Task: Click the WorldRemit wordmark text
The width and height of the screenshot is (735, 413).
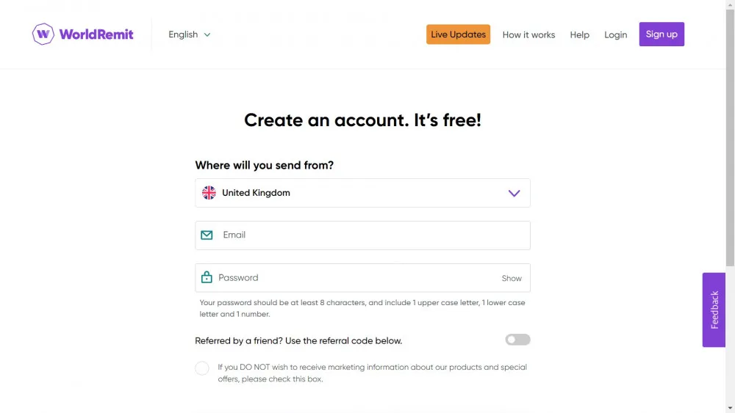Action: click(x=96, y=34)
